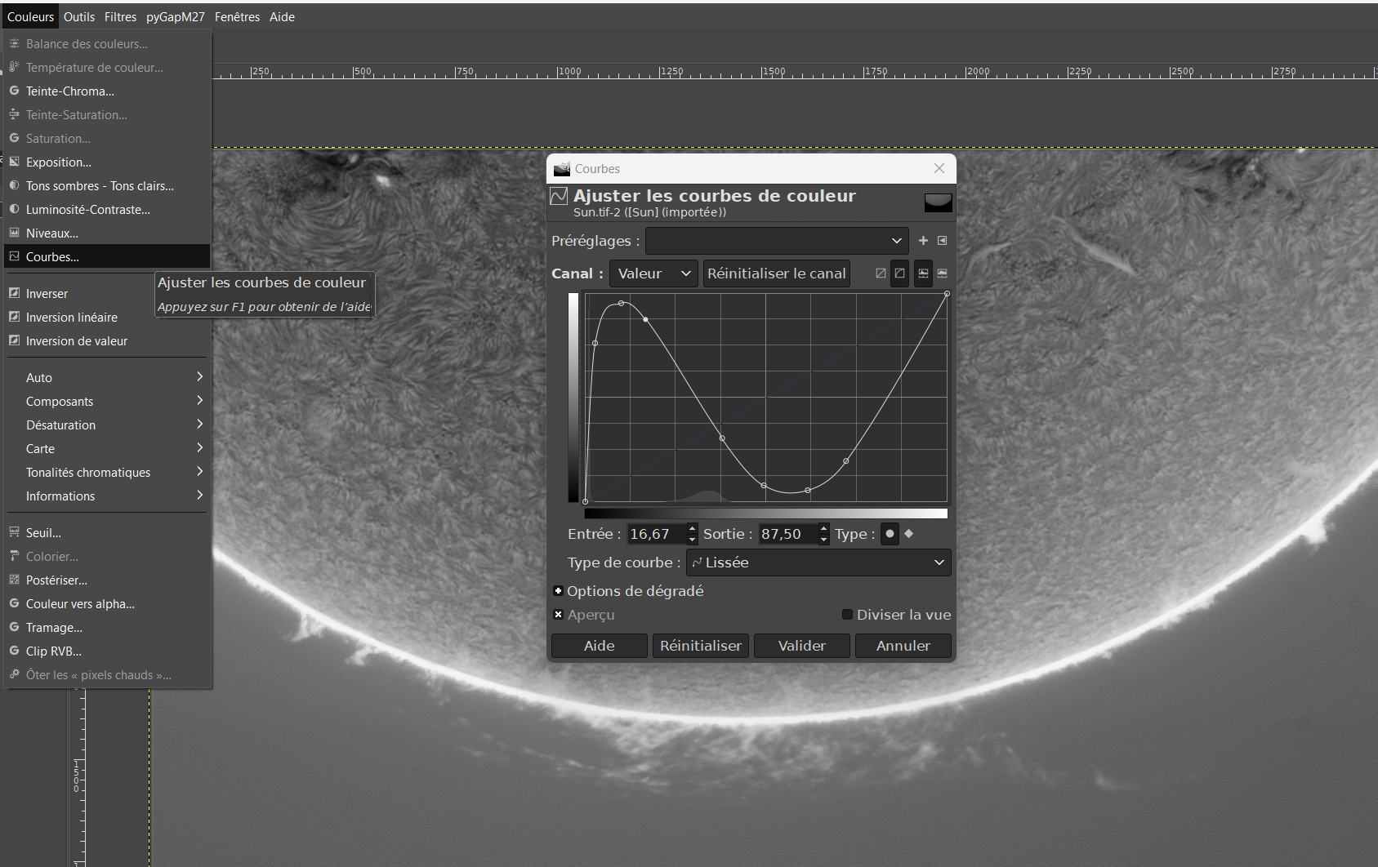This screenshot has height=867, width=1378.
Task: Select logarithmic histogram icon
Action: (x=942, y=273)
